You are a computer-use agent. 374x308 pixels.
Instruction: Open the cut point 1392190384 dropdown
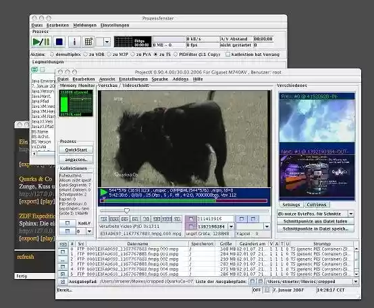(x=231, y=226)
